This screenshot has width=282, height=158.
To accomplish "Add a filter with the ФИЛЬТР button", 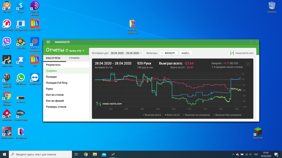I will tap(168, 53).
